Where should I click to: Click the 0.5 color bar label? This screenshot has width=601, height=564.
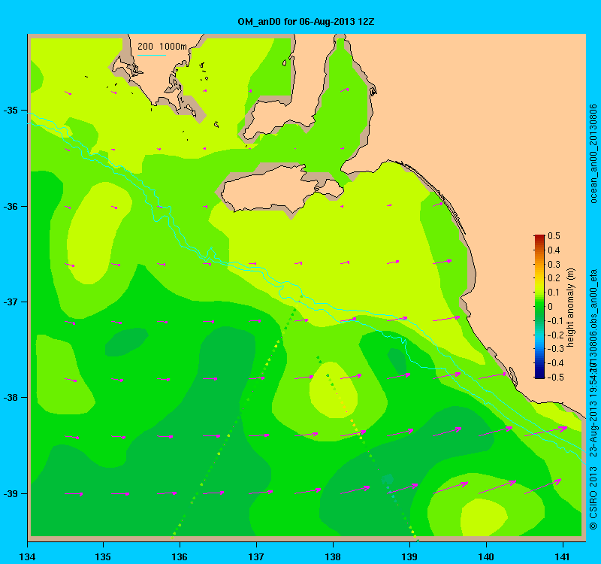pos(554,235)
